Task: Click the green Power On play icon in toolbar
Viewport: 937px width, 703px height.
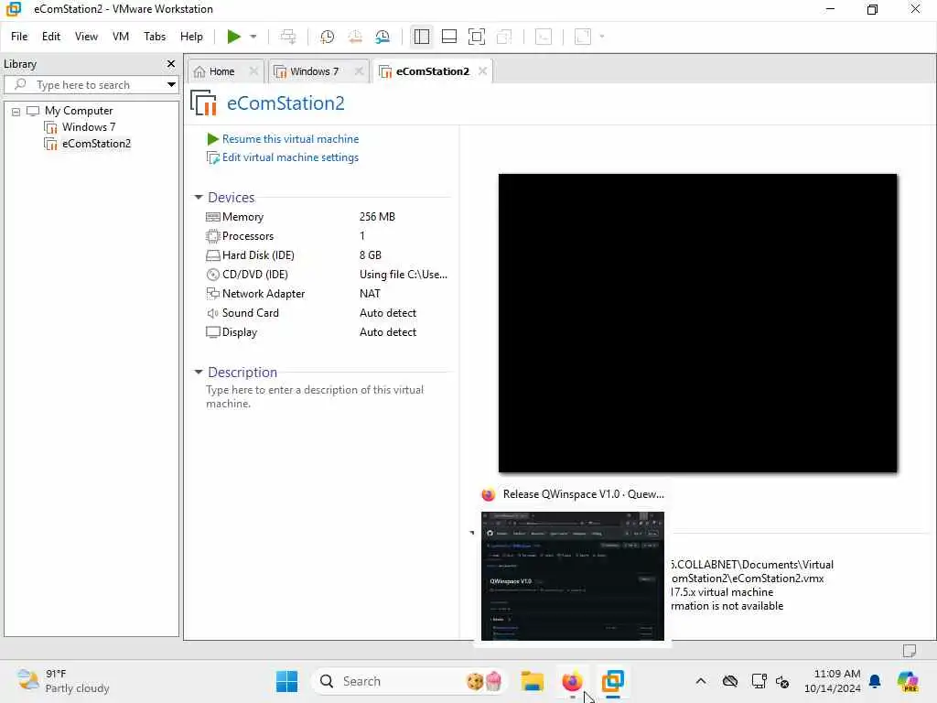Action: [233, 37]
